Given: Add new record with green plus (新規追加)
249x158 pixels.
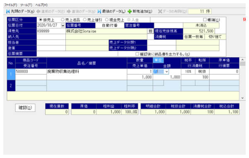Looking at the screenshot, I should coord(140,12).
